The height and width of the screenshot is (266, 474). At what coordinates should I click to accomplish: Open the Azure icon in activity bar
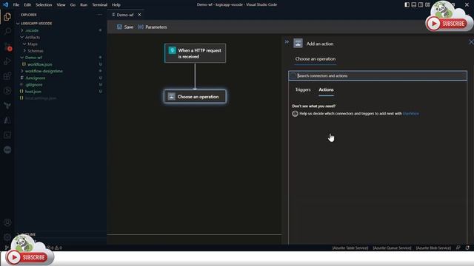click(7, 120)
